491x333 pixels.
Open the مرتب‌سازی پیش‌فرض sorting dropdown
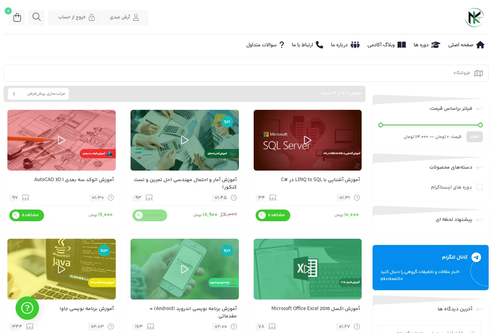click(39, 94)
